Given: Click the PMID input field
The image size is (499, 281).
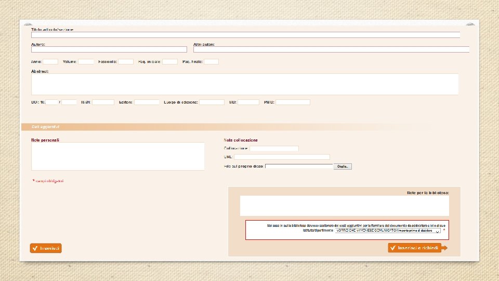Looking at the screenshot, I should [x=293, y=103].
